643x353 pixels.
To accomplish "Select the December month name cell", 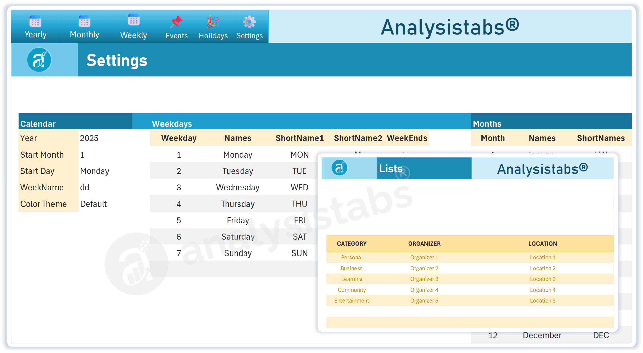I will (542, 335).
